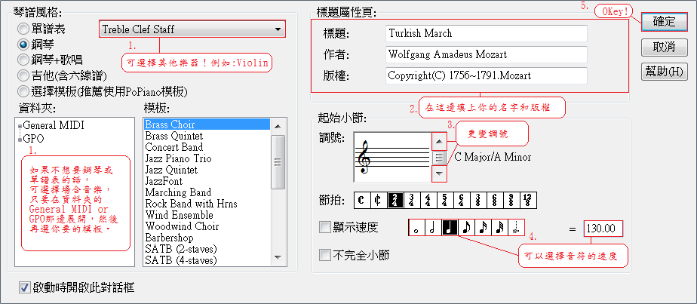Image resolution: width=697 pixels, height=304 pixels.
Task: Click the 作者 field with Wolfgang Amadeus Mozart
Action: pyautogui.click(x=487, y=54)
